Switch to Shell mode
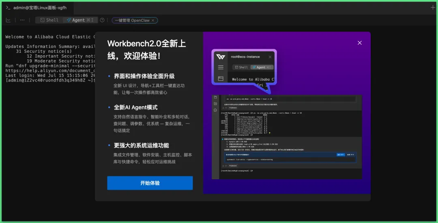 [x=49, y=20]
